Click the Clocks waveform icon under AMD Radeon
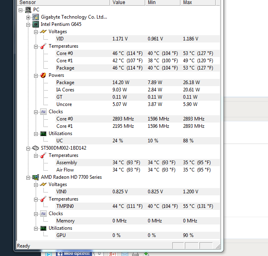 43,214
